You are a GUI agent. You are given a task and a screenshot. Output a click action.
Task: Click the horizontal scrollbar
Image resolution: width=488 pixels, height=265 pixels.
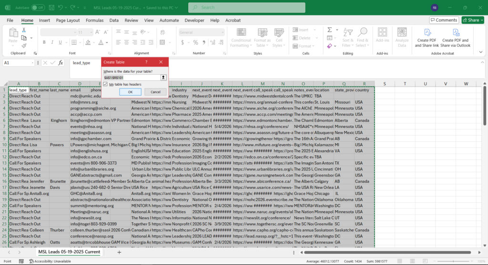(387, 253)
